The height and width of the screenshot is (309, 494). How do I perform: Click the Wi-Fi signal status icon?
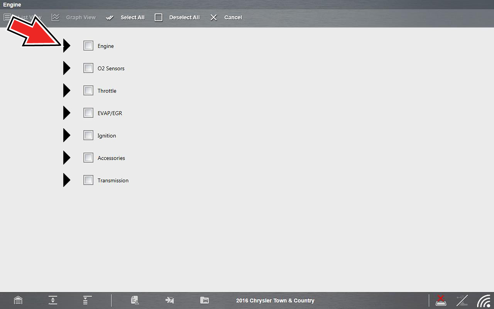coord(483,301)
